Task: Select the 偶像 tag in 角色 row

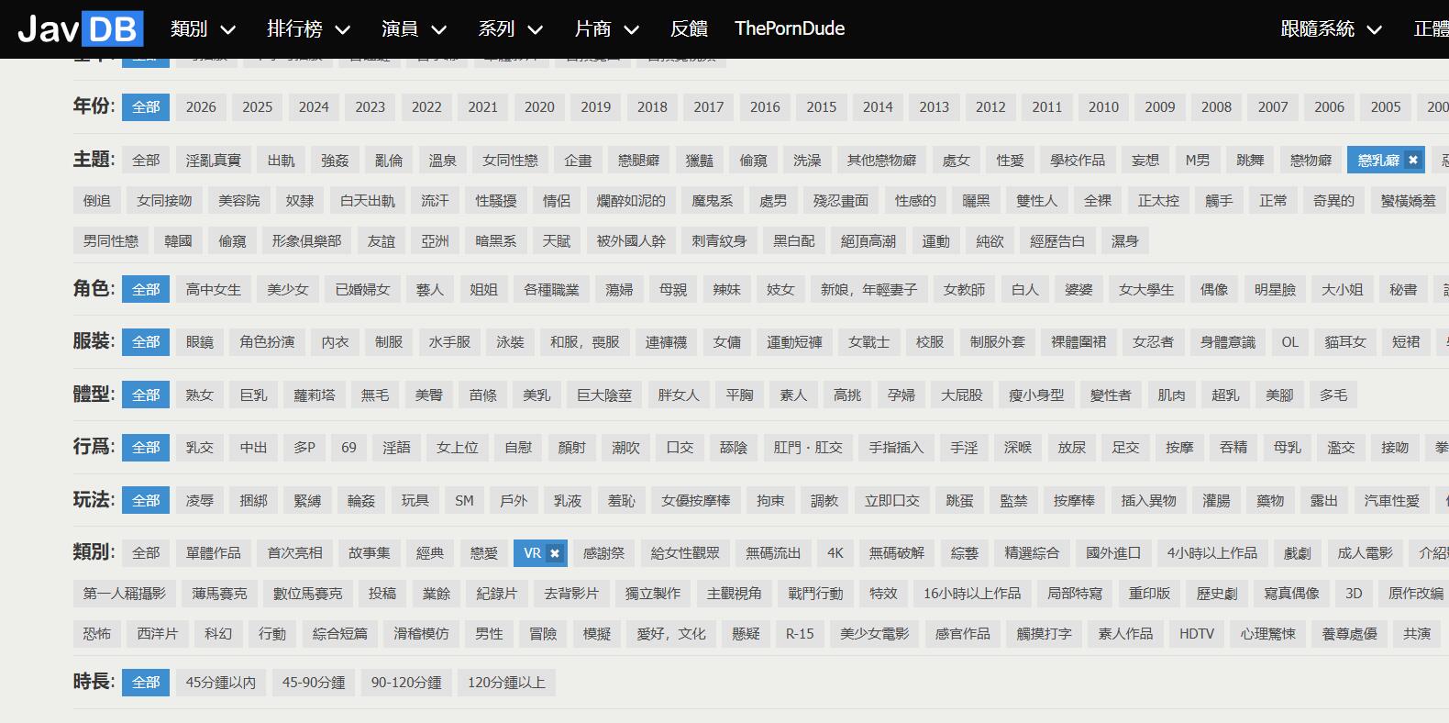Action: click(x=1214, y=290)
